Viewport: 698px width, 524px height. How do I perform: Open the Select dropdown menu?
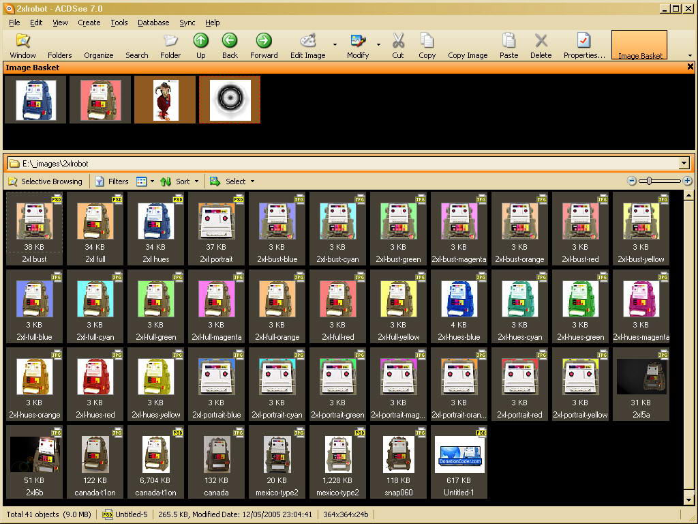(232, 181)
